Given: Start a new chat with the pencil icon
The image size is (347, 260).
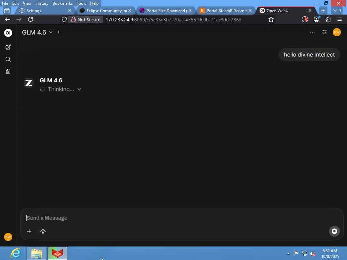Looking at the screenshot, I should [x=8, y=47].
